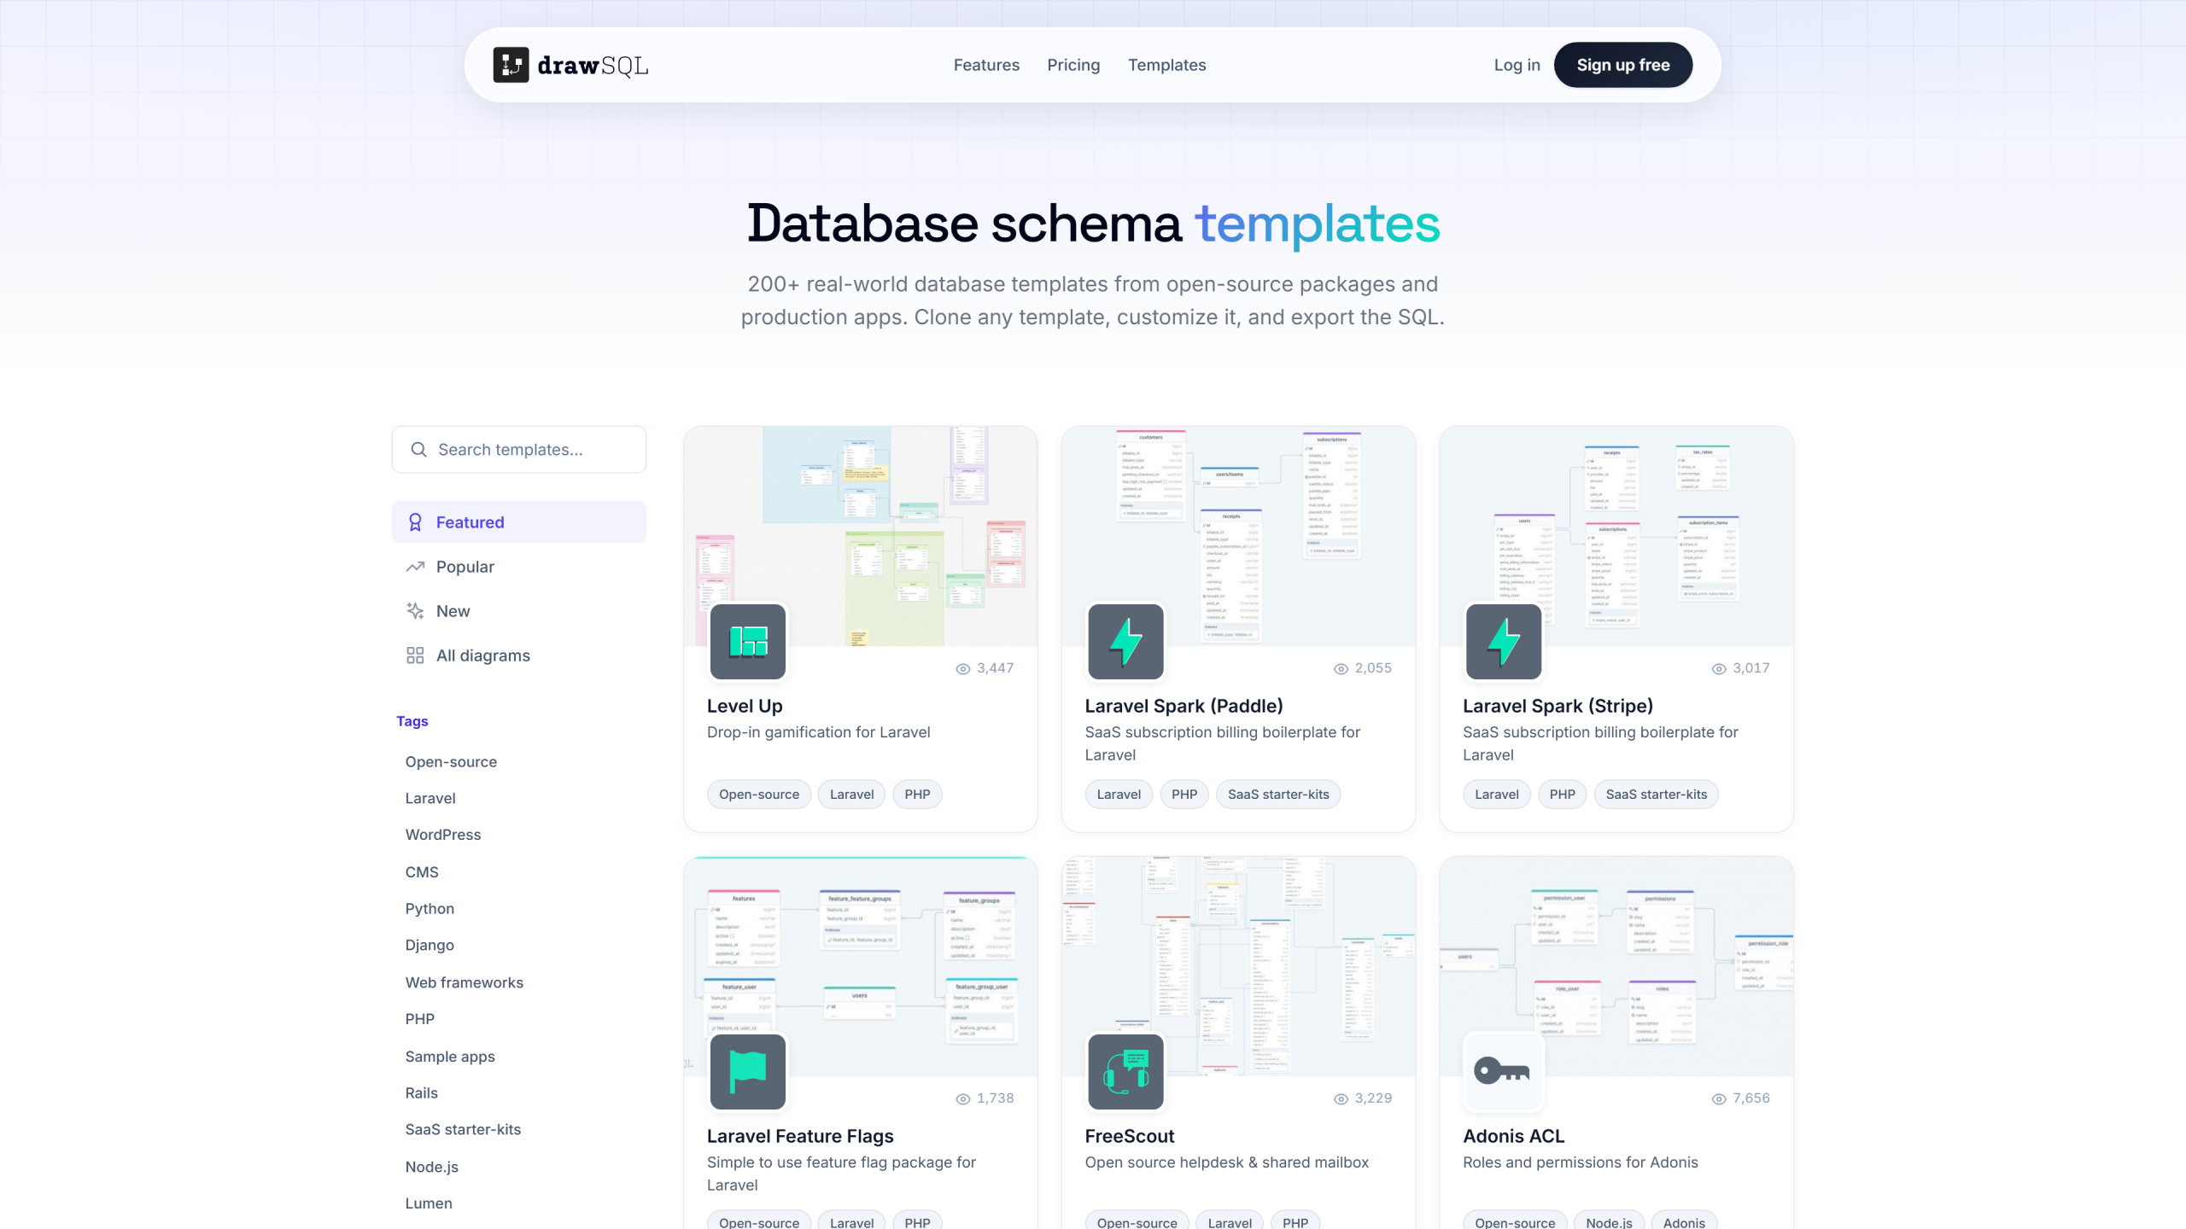Click the Featured ribbon icon

pos(415,522)
